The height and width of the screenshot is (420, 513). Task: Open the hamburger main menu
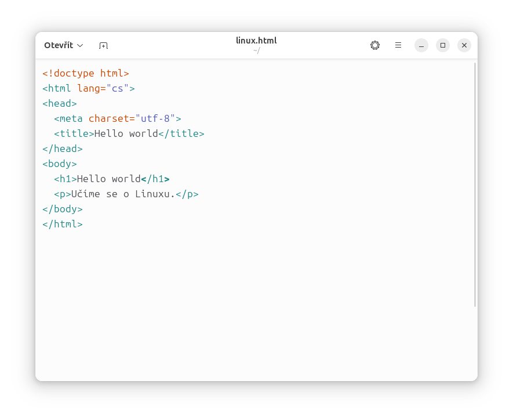[x=398, y=45]
